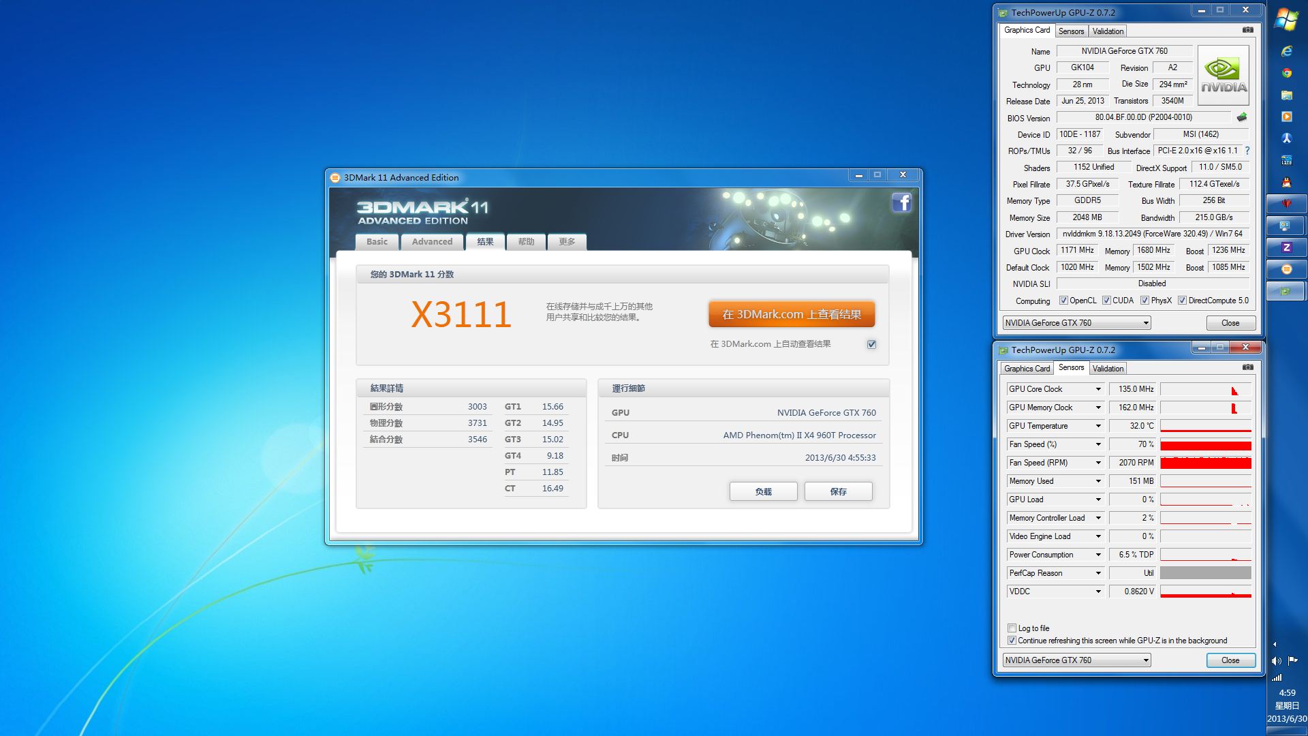Screen dimensions: 1308x736
Task: Open the Windows Start orb
Action: pos(1286,19)
